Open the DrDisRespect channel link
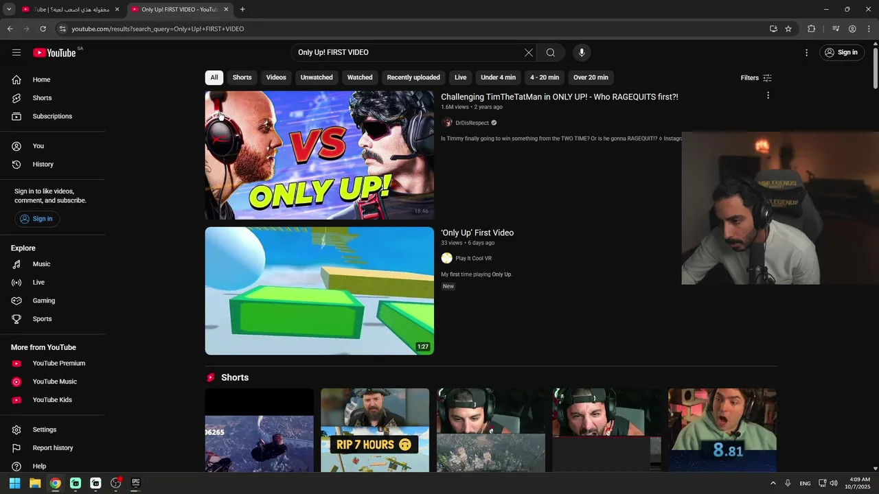 (472, 123)
